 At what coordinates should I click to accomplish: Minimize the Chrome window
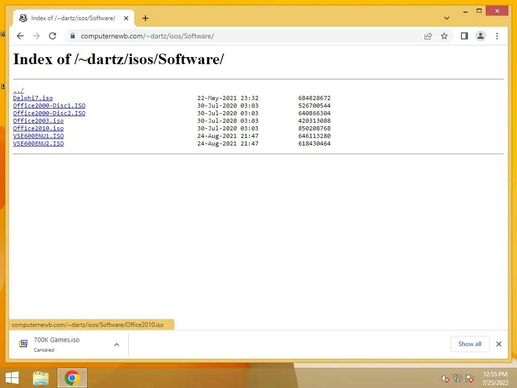click(x=465, y=11)
